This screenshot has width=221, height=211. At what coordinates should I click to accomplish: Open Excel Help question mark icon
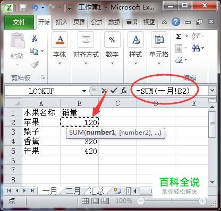point(176,22)
